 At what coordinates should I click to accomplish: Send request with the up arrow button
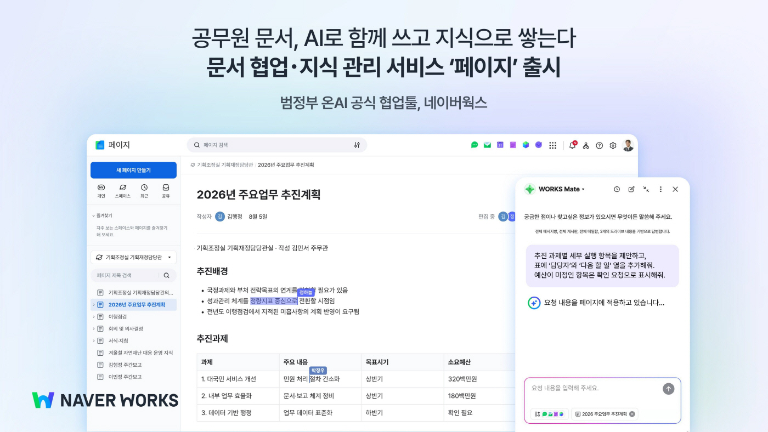(668, 389)
